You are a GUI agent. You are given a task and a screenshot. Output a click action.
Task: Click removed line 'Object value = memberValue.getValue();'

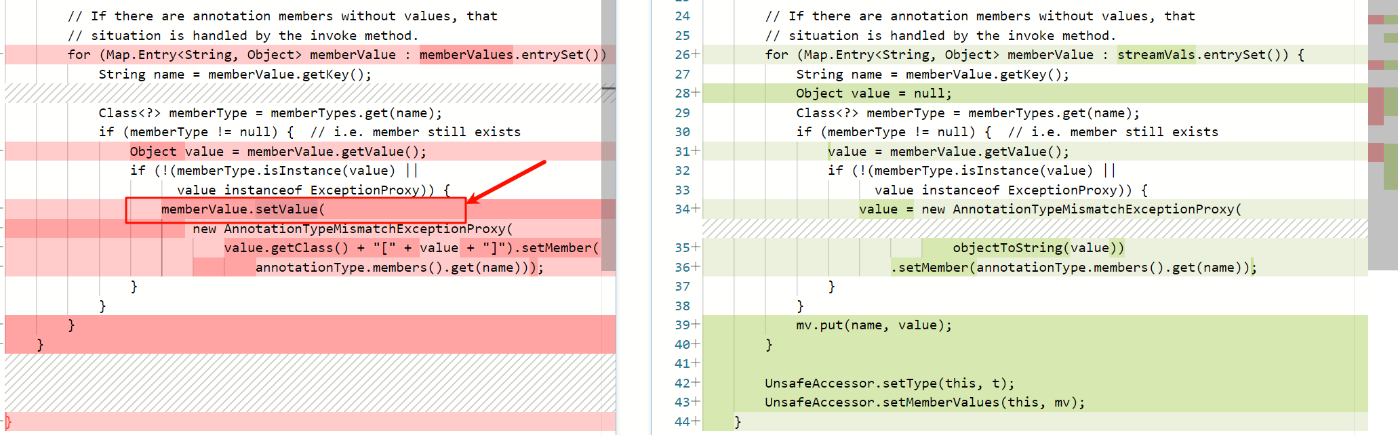pyautogui.click(x=279, y=151)
